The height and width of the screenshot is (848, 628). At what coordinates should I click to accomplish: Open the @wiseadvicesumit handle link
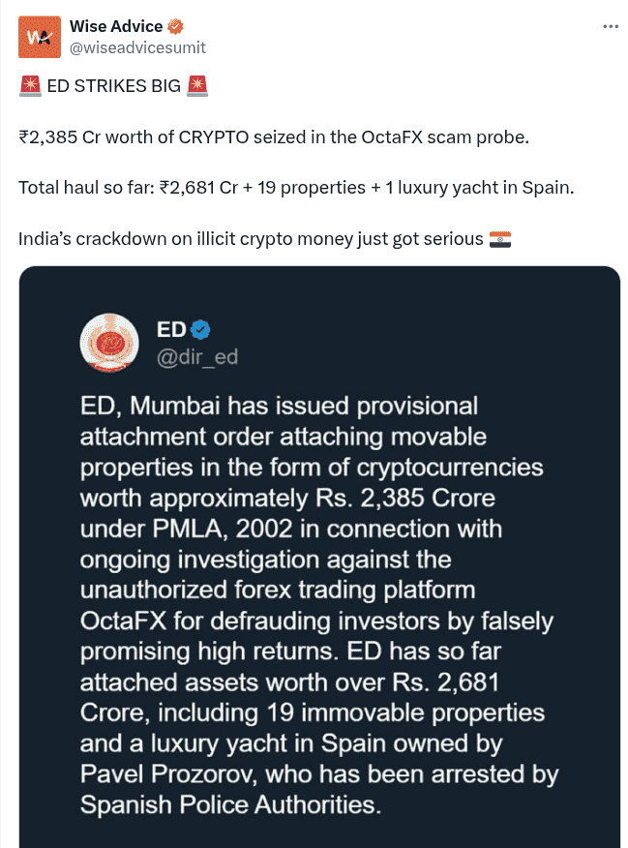click(137, 46)
